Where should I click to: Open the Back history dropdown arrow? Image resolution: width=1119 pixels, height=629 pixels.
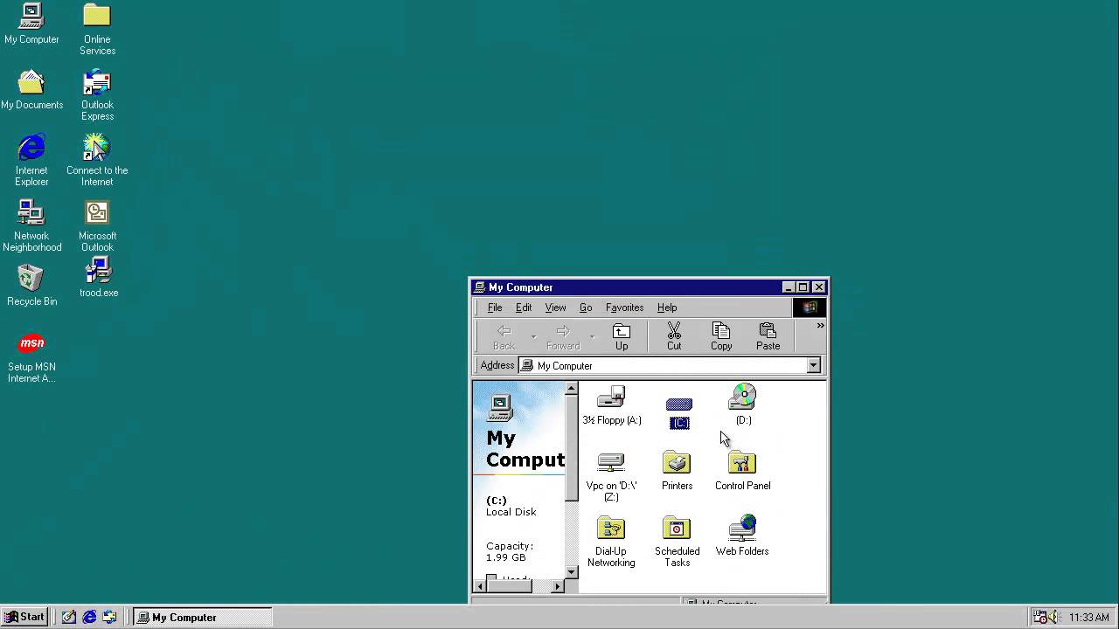pos(533,337)
